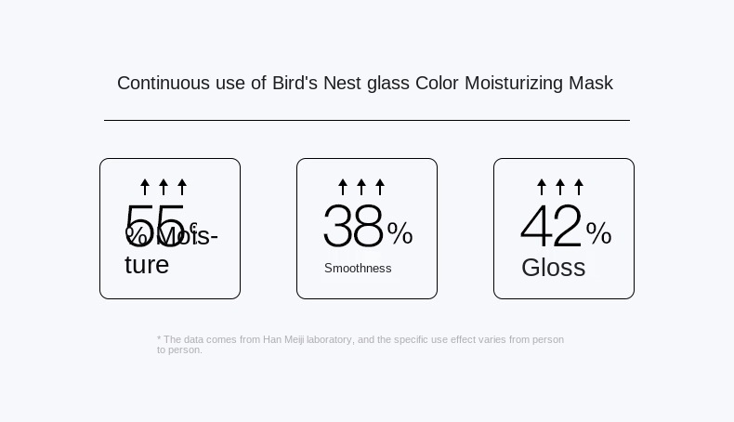This screenshot has height=422, width=734.
Task: Click the Smoothness label
Action: click(x=358, y=269)
